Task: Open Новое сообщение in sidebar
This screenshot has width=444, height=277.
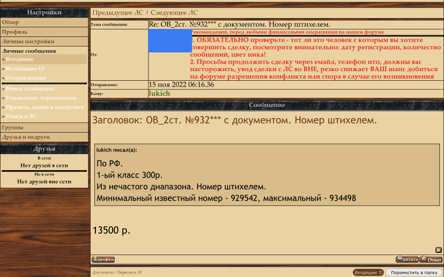Action: (x=30, y=88)
